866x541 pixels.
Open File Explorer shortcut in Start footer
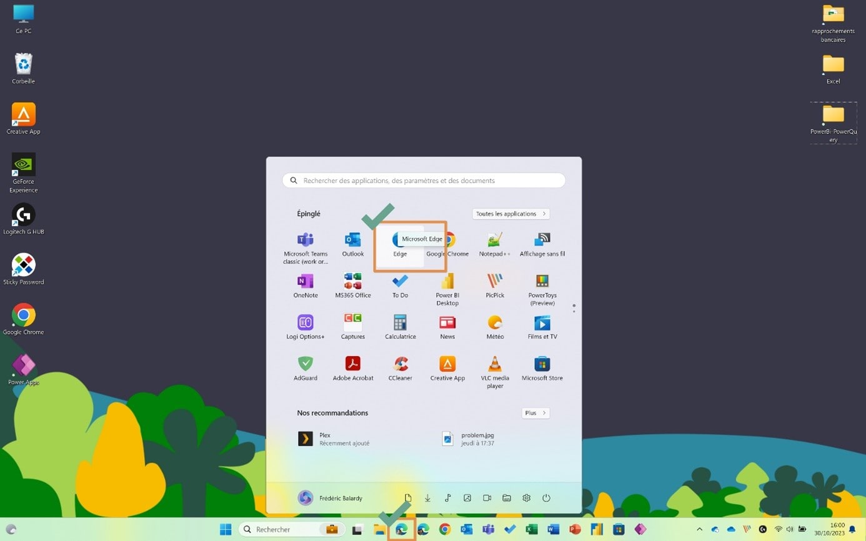pos(507,498)
